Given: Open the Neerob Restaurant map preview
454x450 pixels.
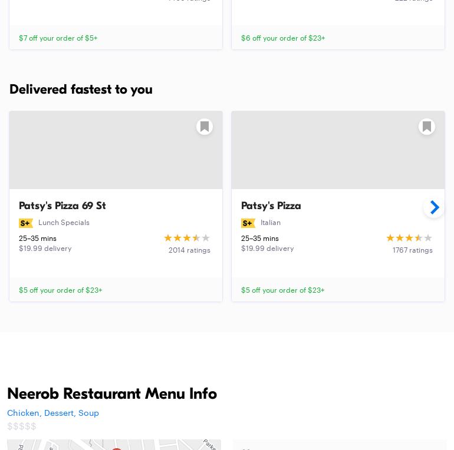Looking at the screenshot, I should tap(114, 445).
